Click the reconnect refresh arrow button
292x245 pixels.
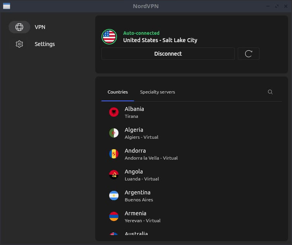(249, 54)
